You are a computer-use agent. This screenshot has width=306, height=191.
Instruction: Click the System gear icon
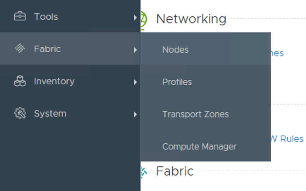pyautogui.click(x=20, y=113)
